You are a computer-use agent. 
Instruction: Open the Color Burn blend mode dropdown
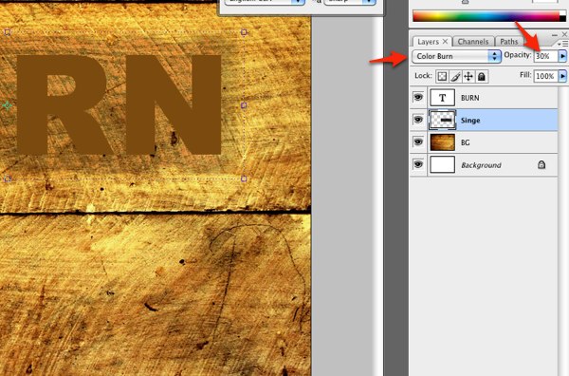[456, 56]
